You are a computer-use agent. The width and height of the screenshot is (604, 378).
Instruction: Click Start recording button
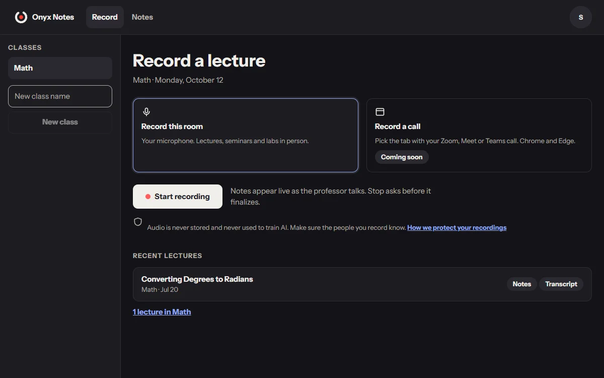(x=178, y=197)
